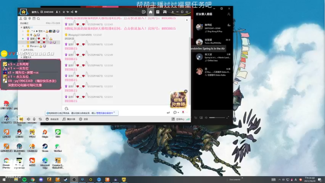Viewport: 325px width, 183px height.
Task: Toggle the speaker volume icon in the YY bottom bar
Action: [28, 119]
